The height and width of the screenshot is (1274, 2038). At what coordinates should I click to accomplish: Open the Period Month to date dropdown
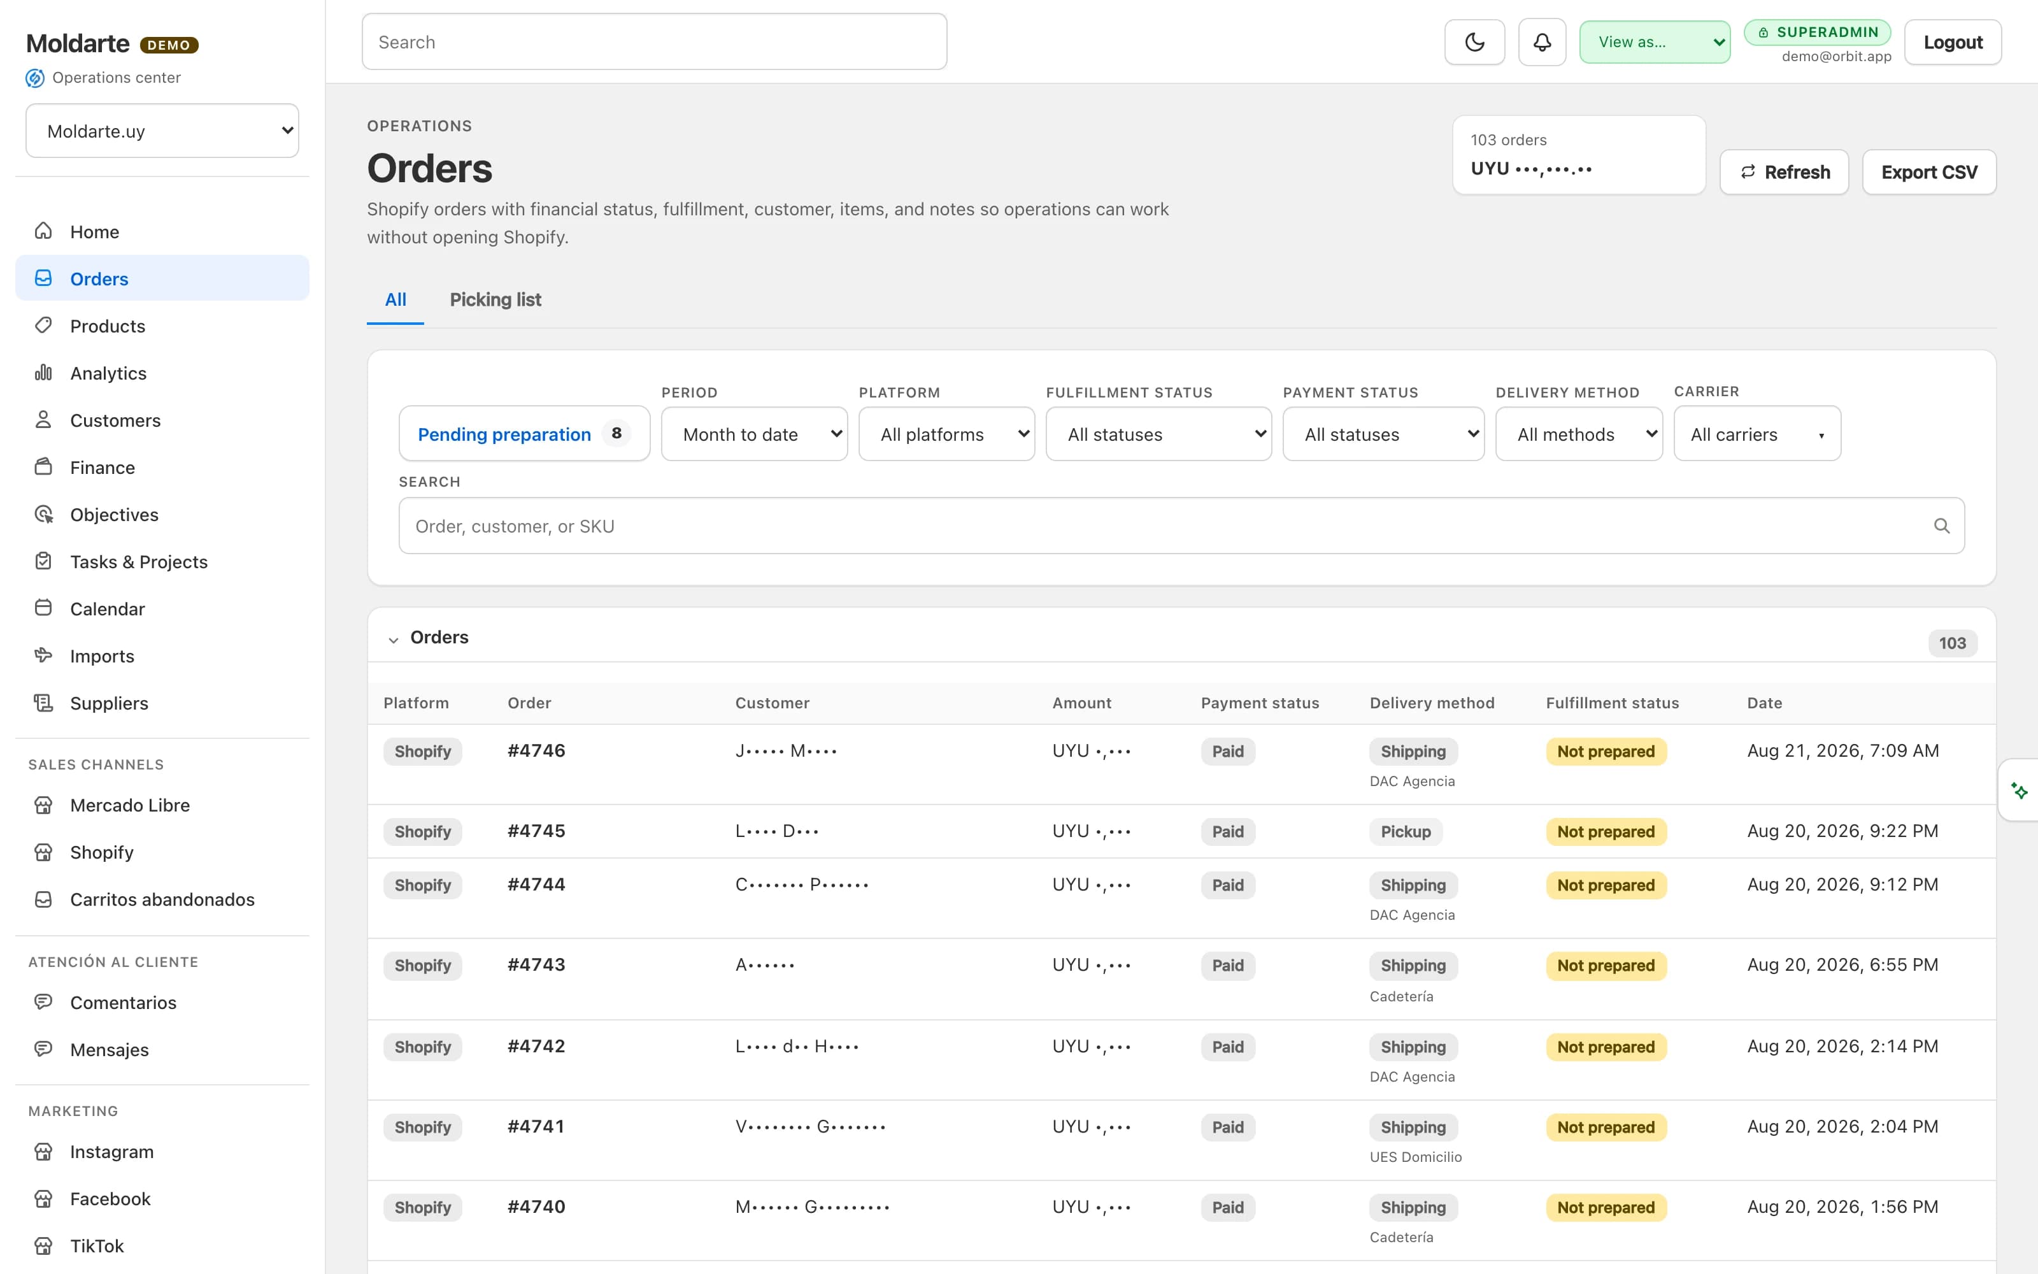coord(755,434)
